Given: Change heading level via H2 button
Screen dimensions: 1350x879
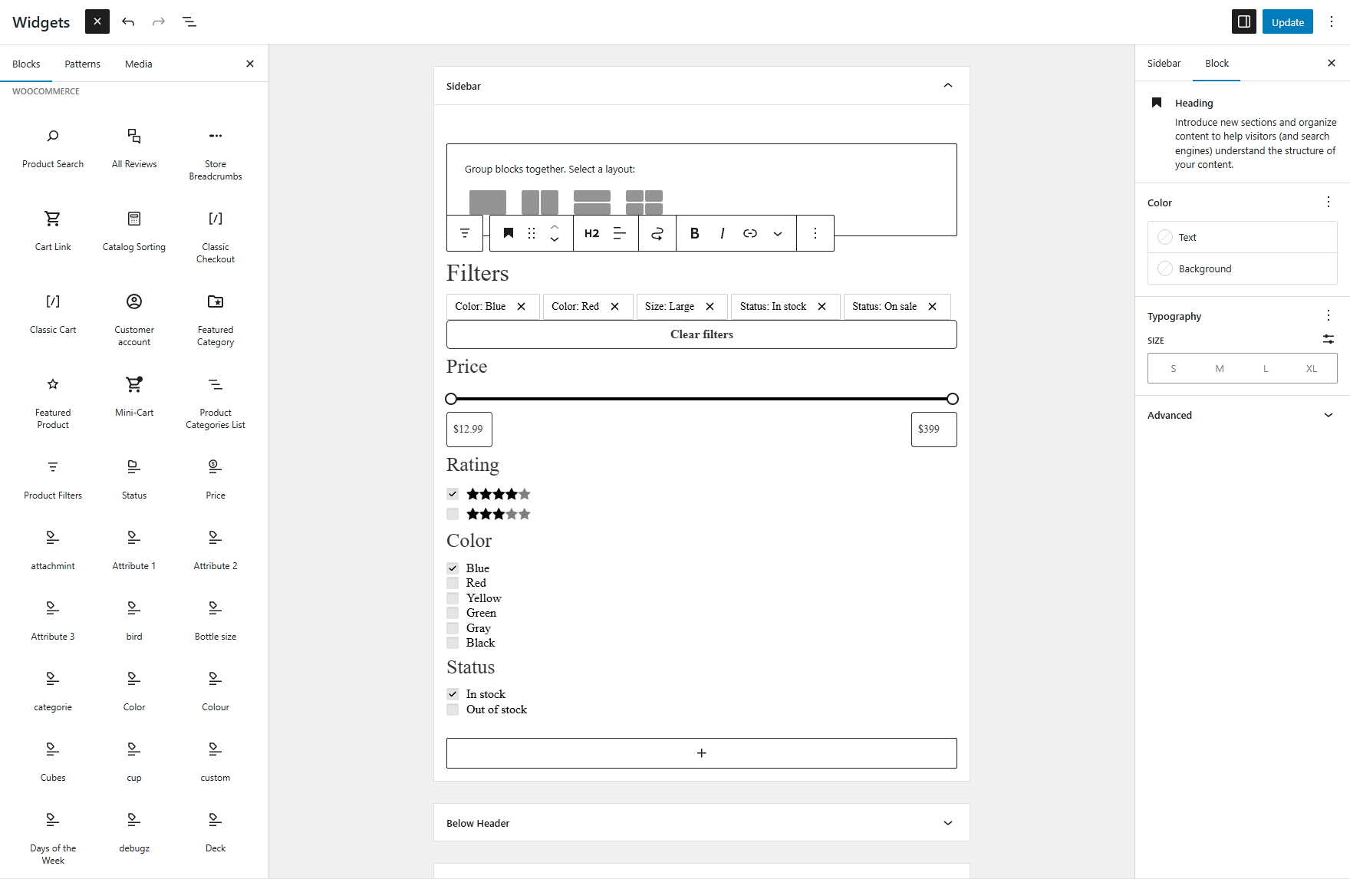Looking at the screenshot, I should pos(591,233).
